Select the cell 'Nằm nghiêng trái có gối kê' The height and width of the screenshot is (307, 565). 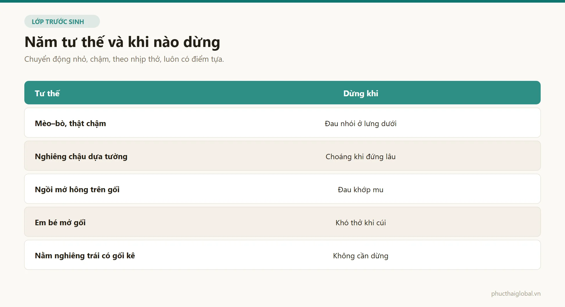pos(85,256)
